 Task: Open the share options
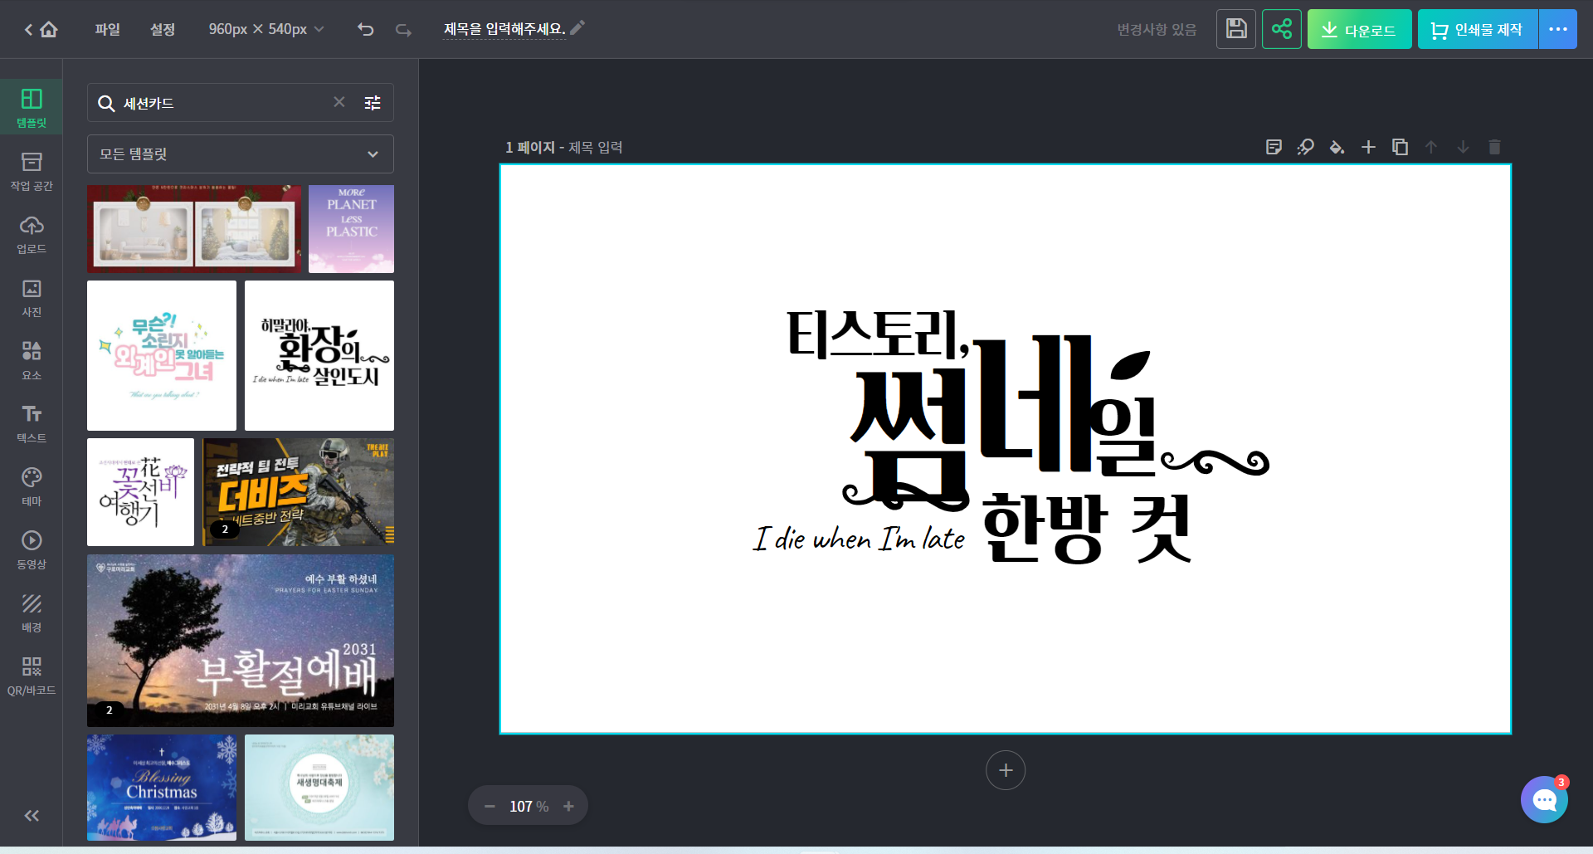pos(1282,29)
